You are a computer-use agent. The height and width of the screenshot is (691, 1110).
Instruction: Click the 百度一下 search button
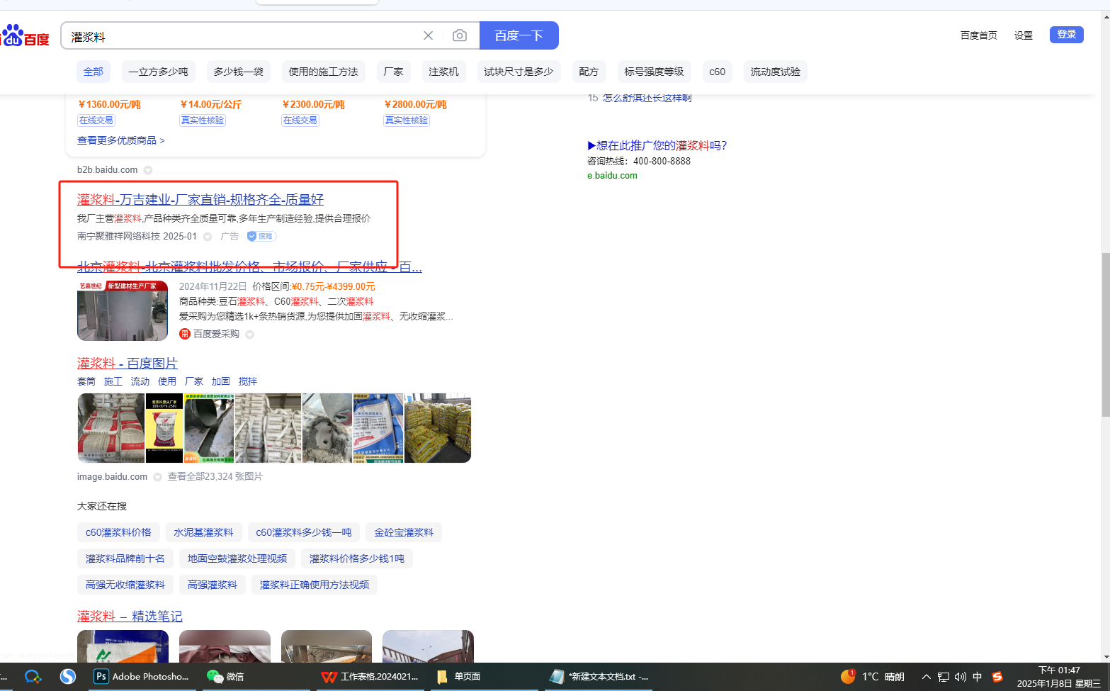tap(519, 35)
